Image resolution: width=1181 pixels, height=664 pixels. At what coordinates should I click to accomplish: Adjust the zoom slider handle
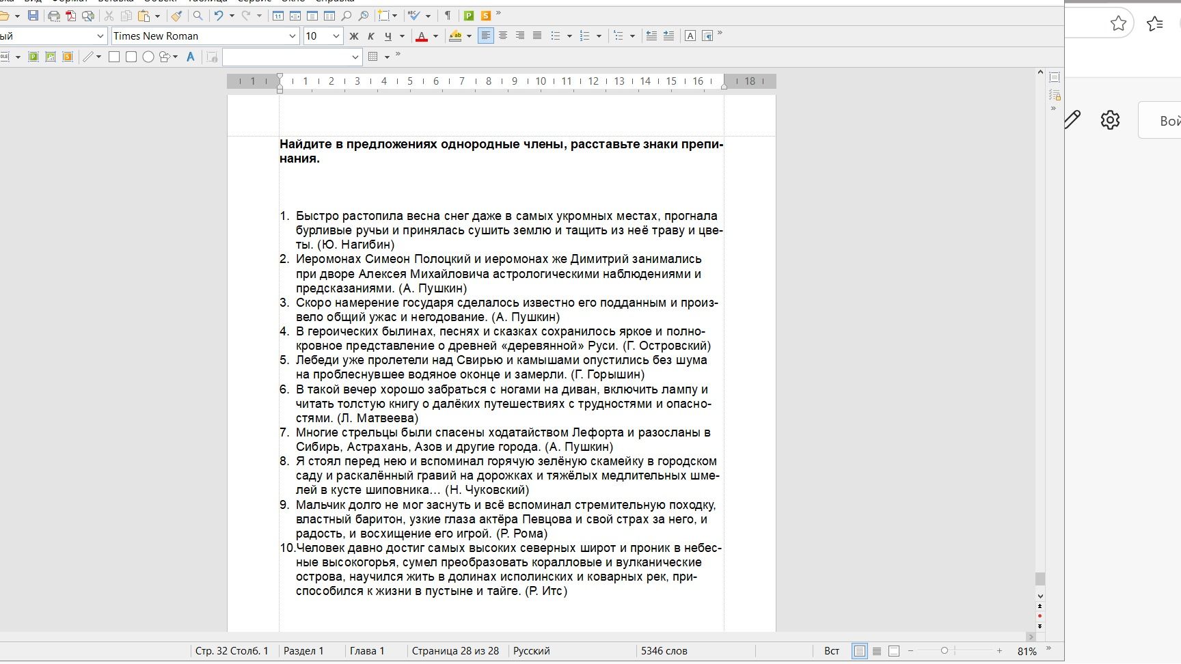[x=944, y=651]
